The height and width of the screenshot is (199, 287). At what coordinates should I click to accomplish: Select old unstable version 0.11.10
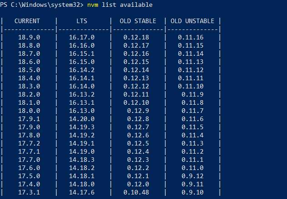pyautogui.click(x=191, y=86)
